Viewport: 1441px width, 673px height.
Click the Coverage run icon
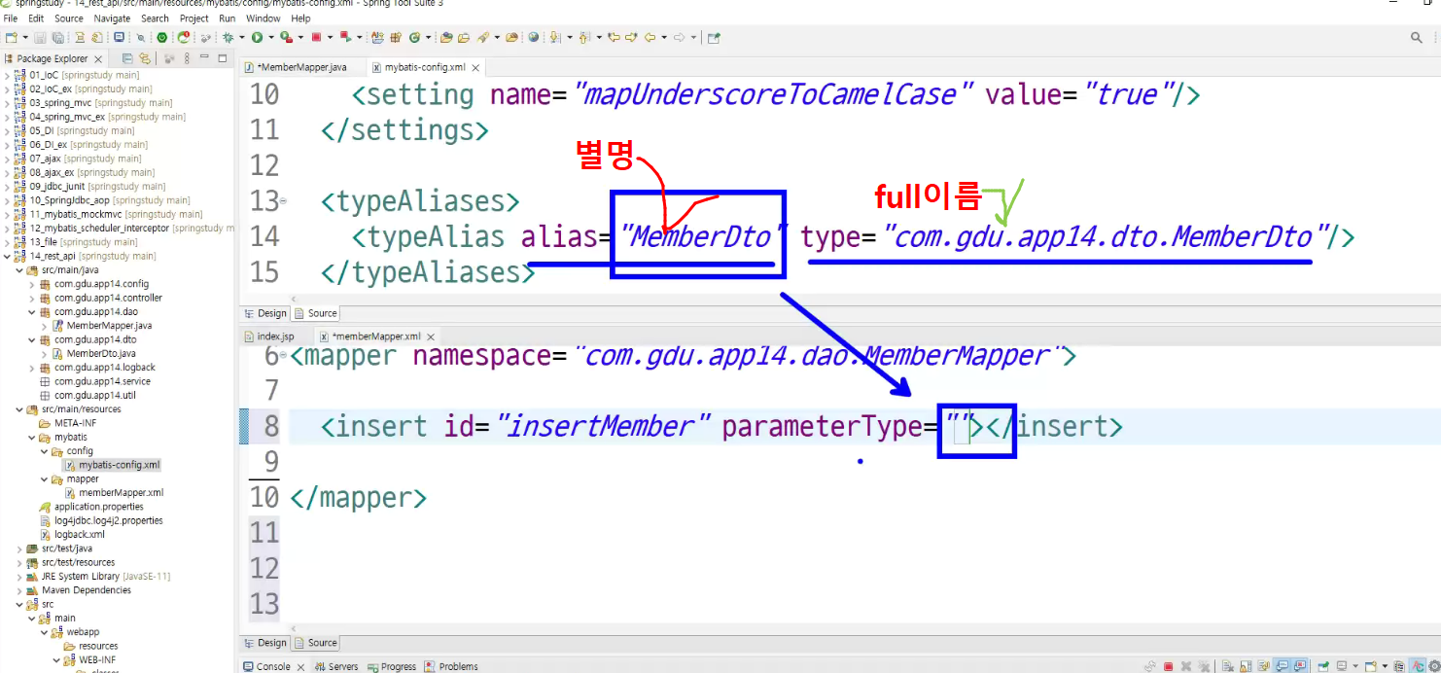[286, 38]
